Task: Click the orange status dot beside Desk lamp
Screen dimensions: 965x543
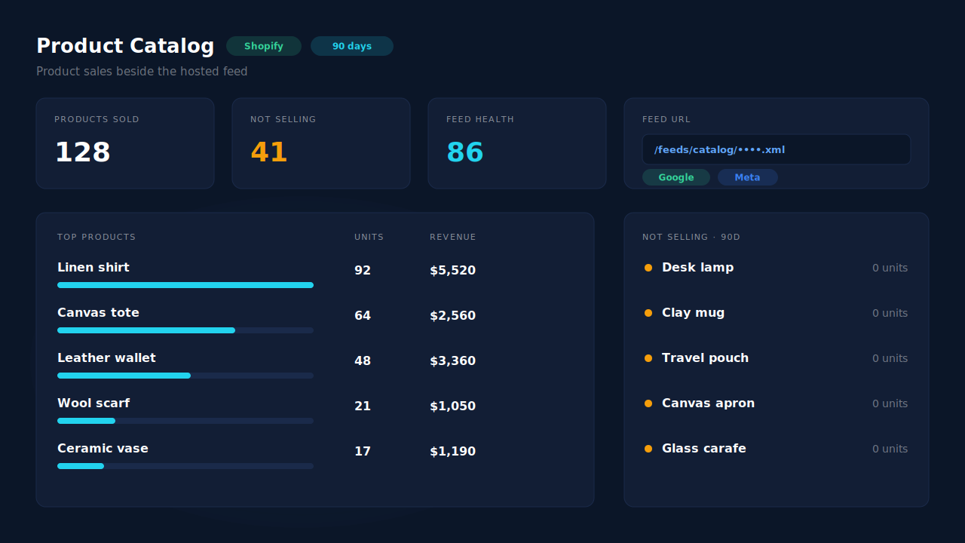Action: point(648,268)
